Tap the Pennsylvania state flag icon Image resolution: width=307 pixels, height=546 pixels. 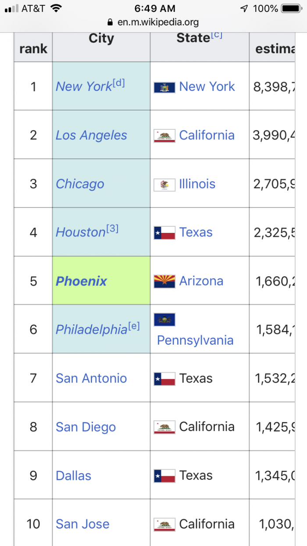point(164,320)
